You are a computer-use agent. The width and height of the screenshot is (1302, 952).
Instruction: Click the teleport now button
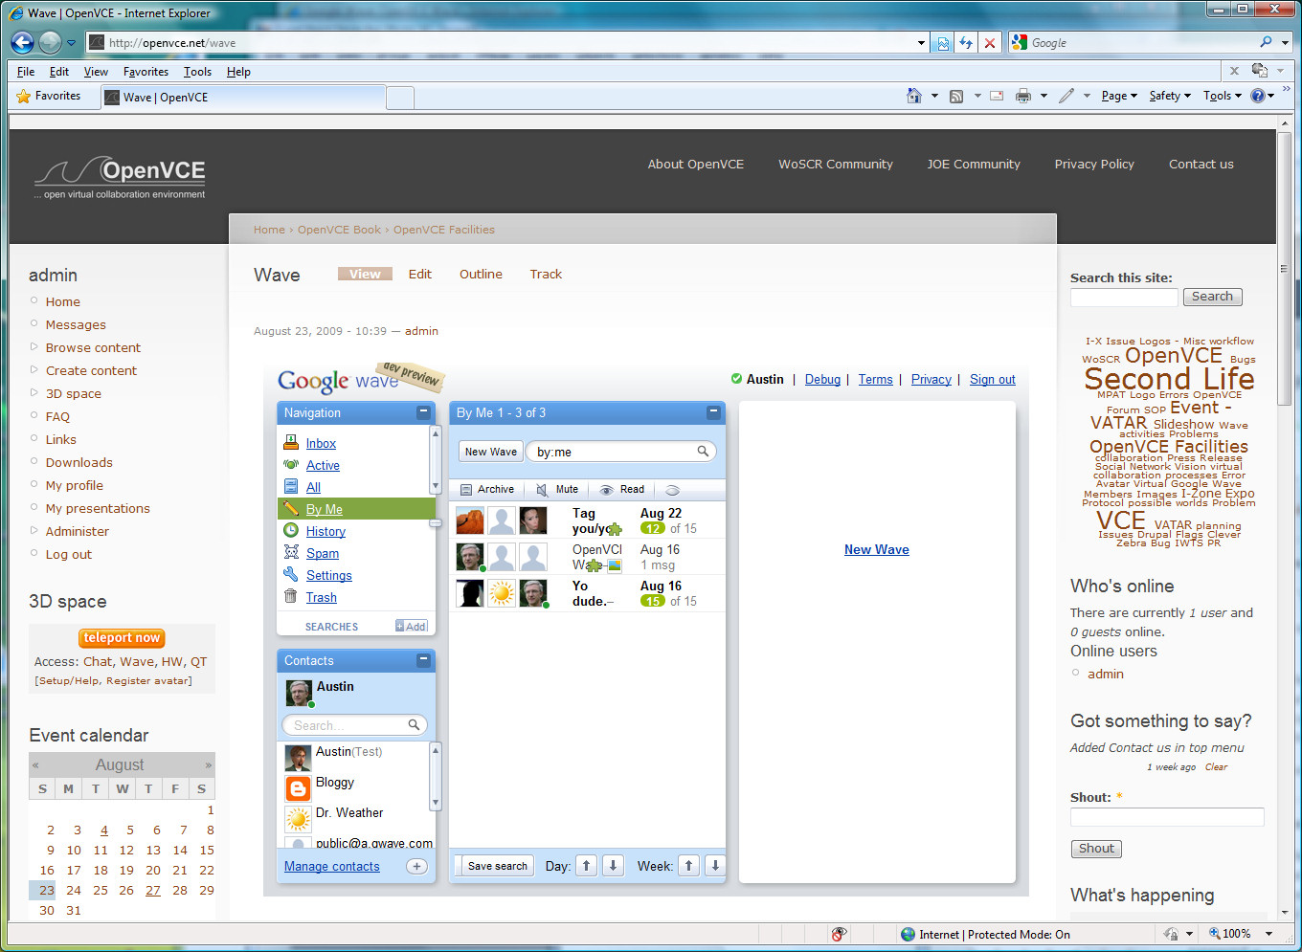click(x=122, y=638)
